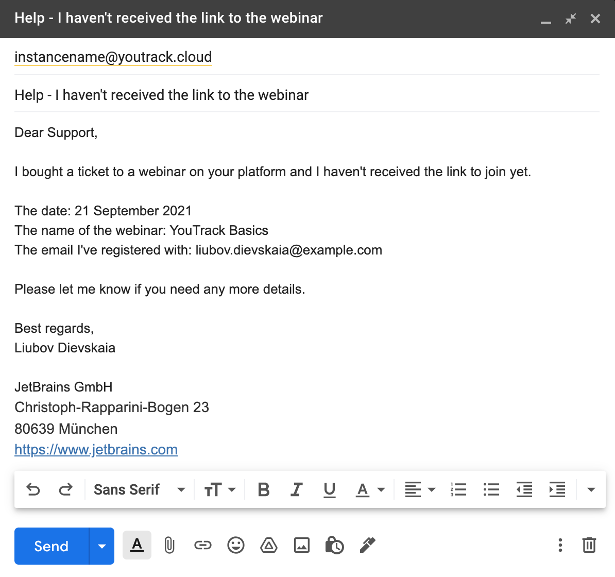Attach a file with the paperclip icon
This screenshot has width=615, height=577.
click(169, 545)
